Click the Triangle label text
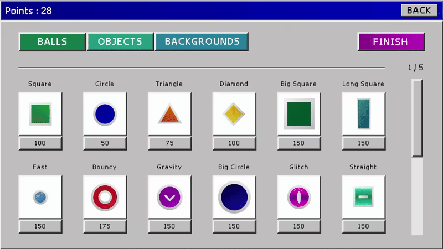Screen dimensions: 443x249 169,84
